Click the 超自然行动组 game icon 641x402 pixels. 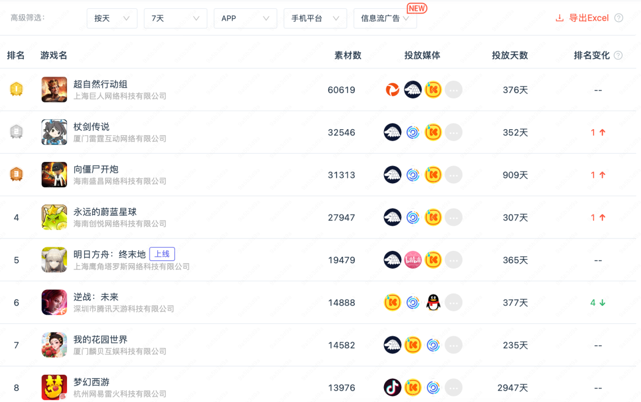(54, 90)
